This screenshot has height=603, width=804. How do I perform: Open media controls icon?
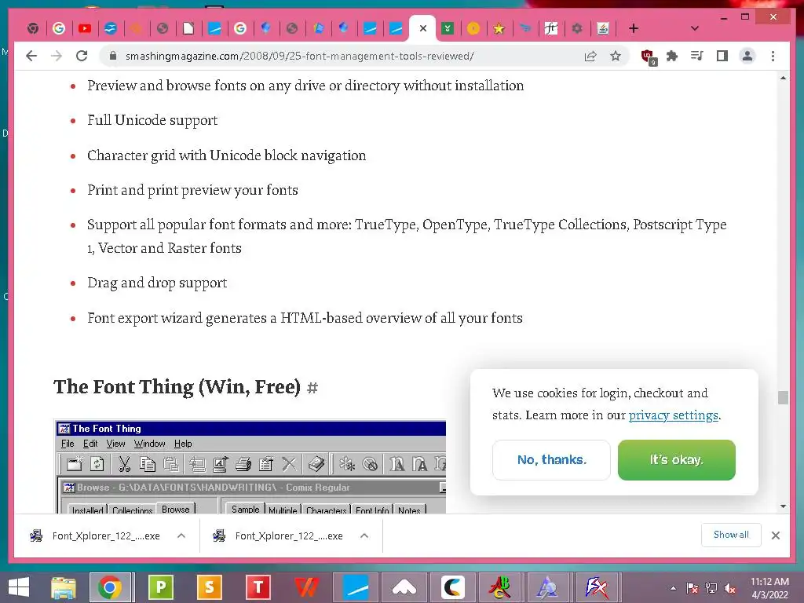697,56
